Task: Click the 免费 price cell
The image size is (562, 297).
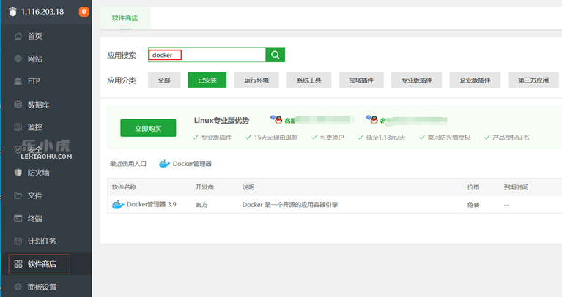Action: click(473, 205)
